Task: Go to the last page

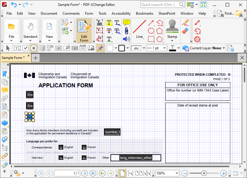Action: click(93, 173)
